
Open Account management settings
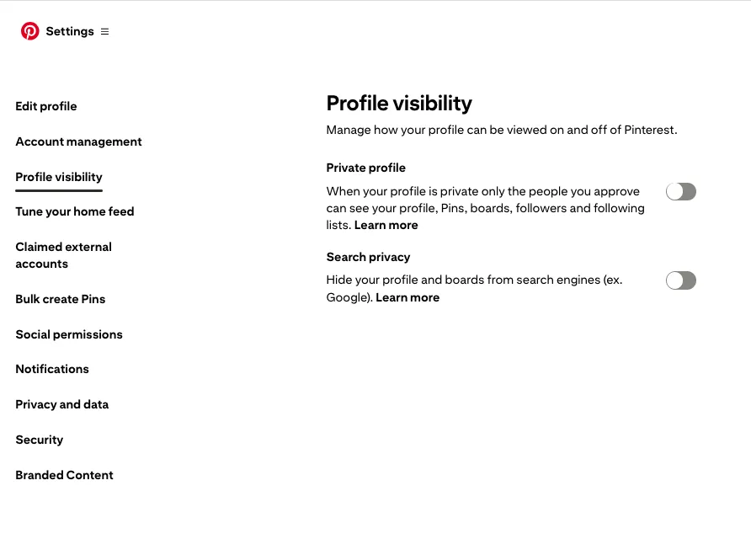click(x=78, y=141)
